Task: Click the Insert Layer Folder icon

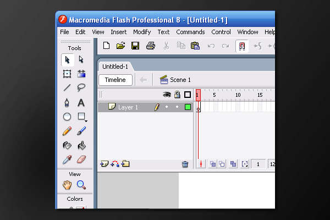Action: [x=125, y=164]
